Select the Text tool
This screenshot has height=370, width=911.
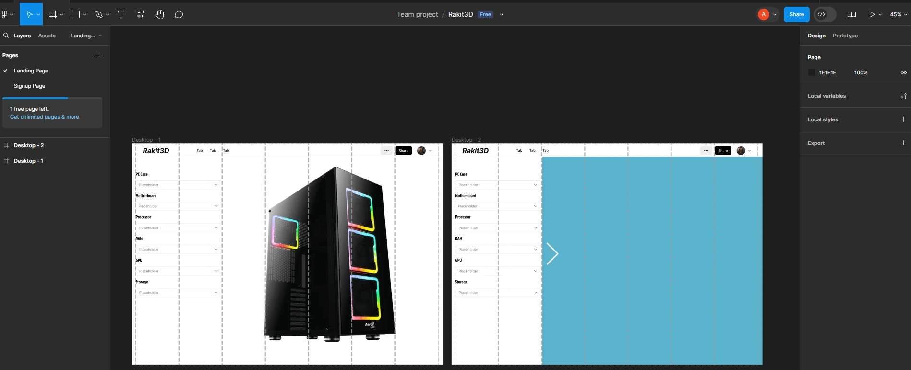(x=121, y=14)
